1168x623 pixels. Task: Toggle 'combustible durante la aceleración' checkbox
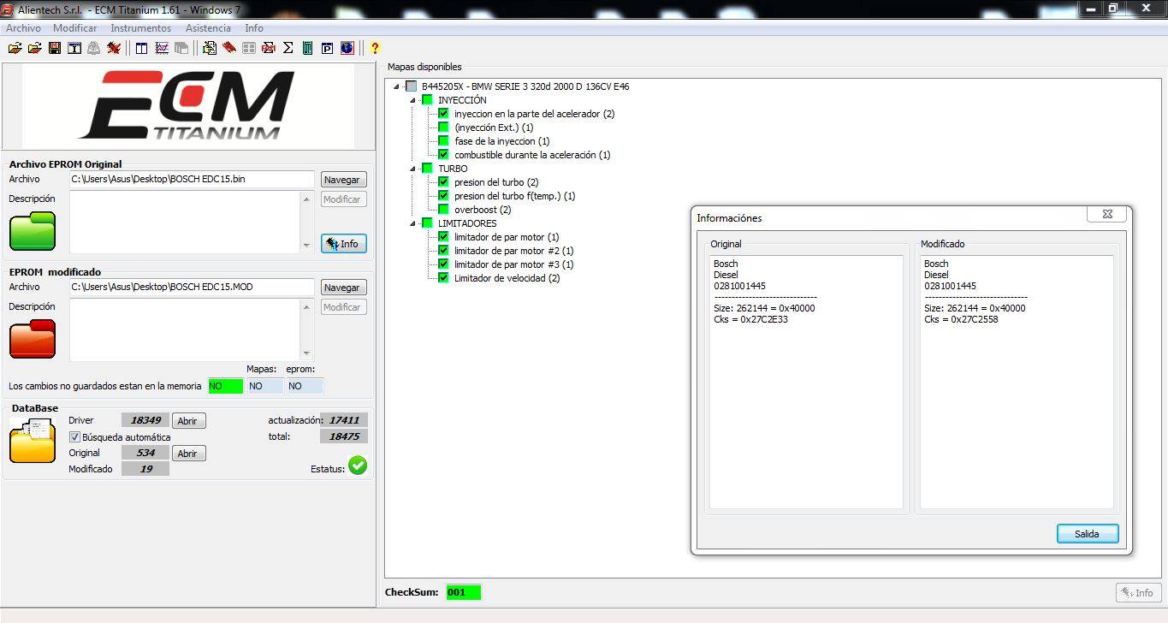443,155
